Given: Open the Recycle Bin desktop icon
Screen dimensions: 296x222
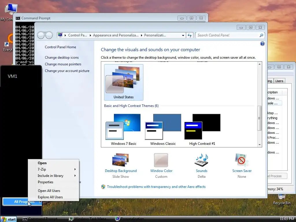Looking at the screenshot, I should (x=282, y=200).
